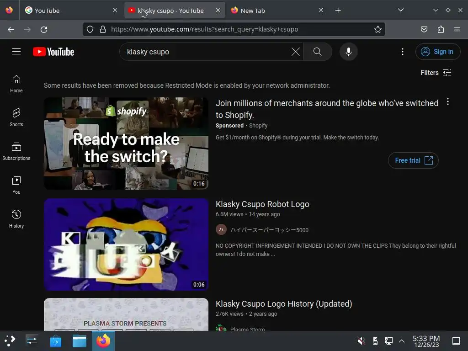Viewport: 468px width, 351px height.
Task: Close the New Tab tab
Action: 320,10
